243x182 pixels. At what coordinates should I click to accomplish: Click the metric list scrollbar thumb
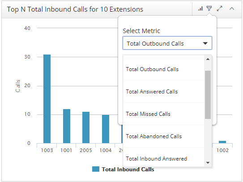(208, 95)
